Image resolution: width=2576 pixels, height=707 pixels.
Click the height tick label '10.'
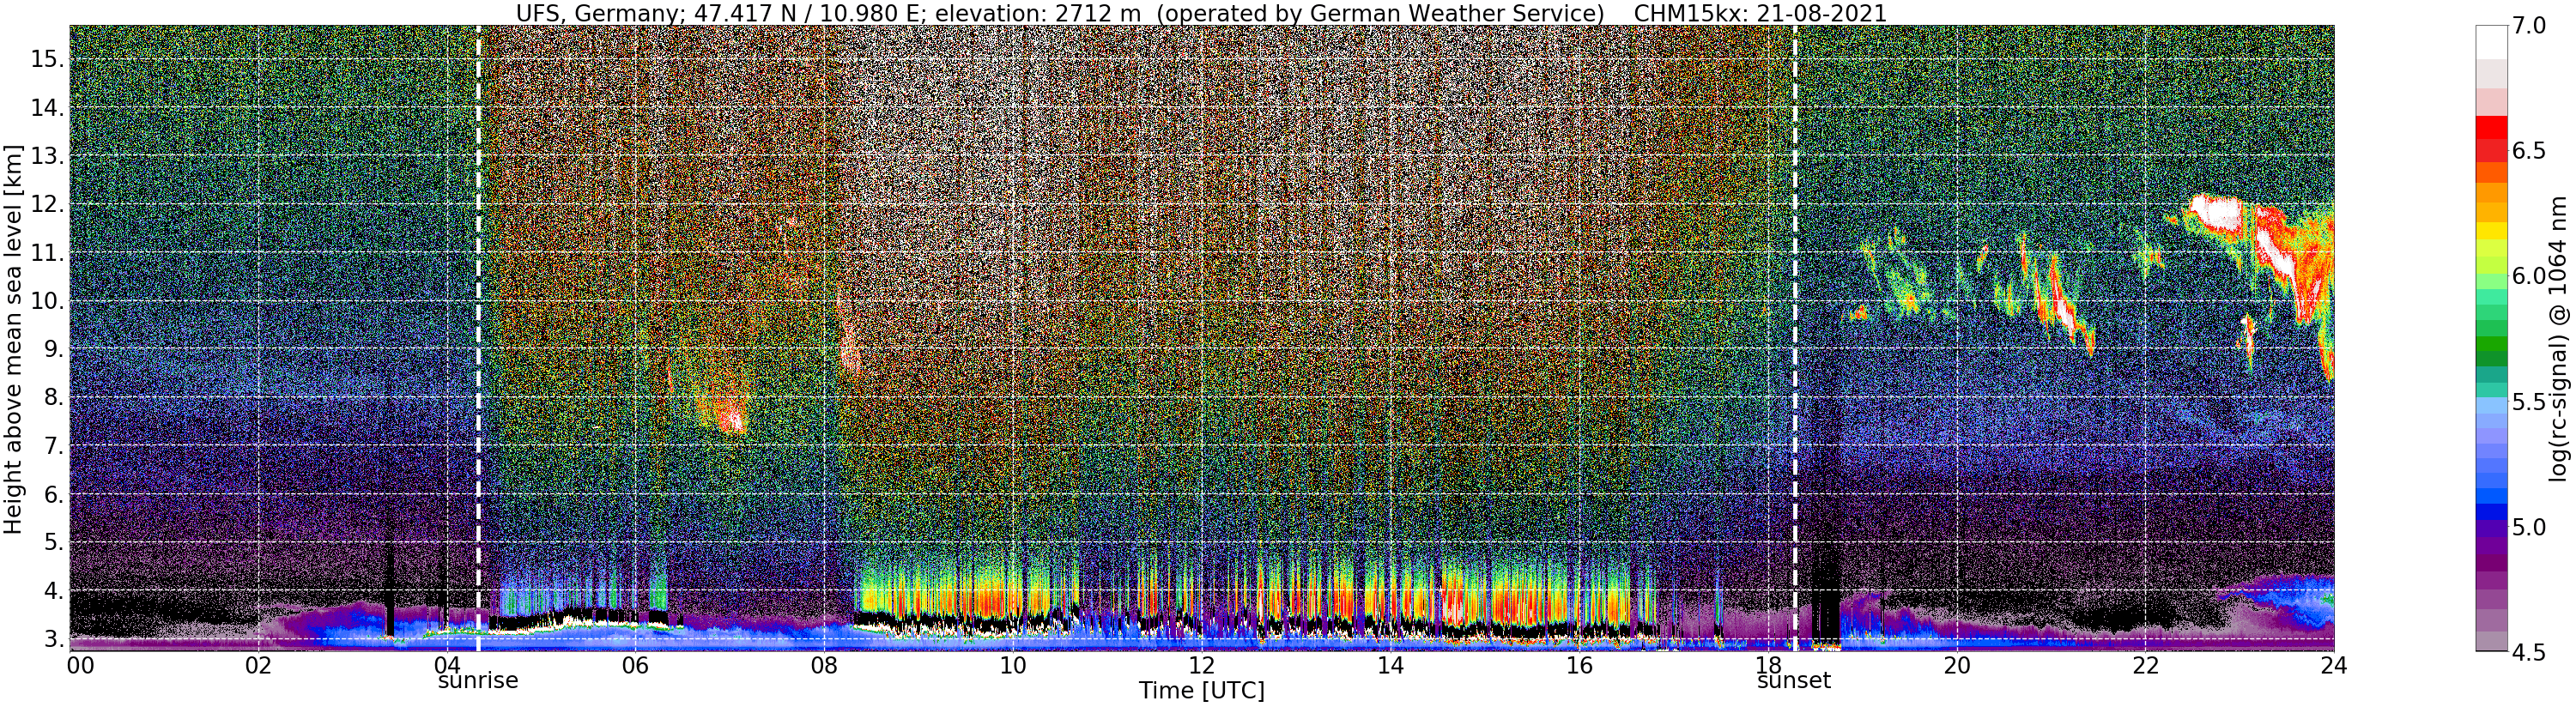[48, 301]
